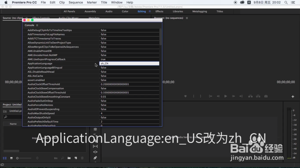
Task: Step back one frame in Program monitor
Action: pyautogui.click(x=218, y=96)
